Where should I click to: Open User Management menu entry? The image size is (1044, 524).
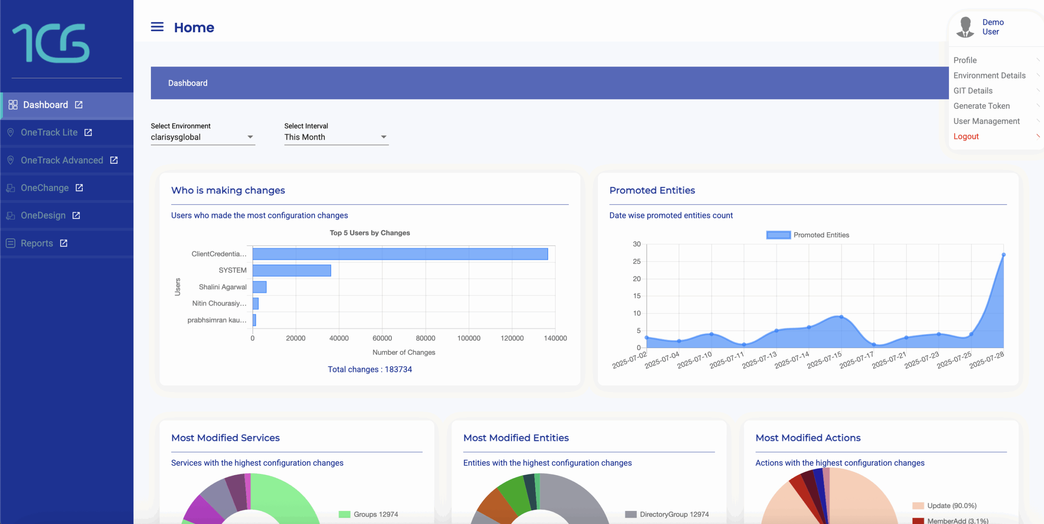[x=986, y=121]
